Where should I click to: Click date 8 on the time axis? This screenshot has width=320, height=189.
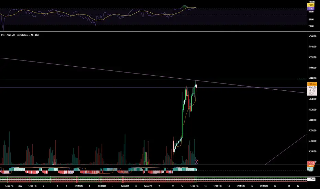tap(136, 186)
